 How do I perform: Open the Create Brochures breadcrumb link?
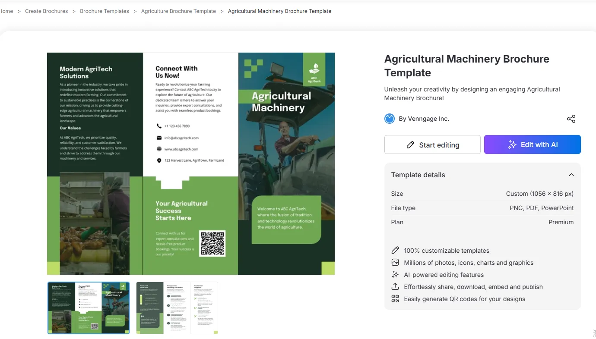pos(46,11)
